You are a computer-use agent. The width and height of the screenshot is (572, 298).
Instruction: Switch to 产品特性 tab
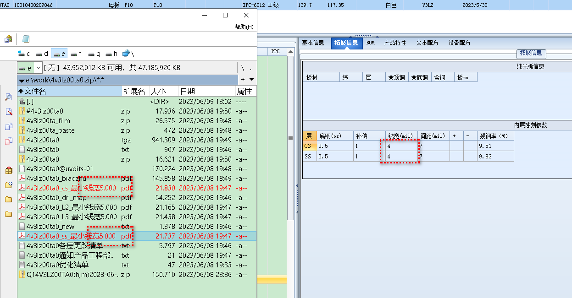point(395,43)
